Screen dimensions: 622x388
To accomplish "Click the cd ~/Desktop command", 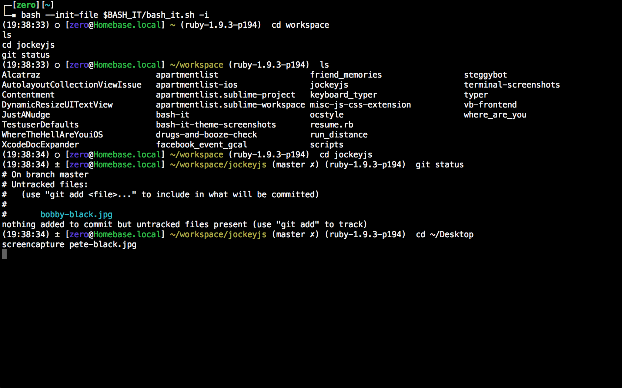I will coord(444,234).
